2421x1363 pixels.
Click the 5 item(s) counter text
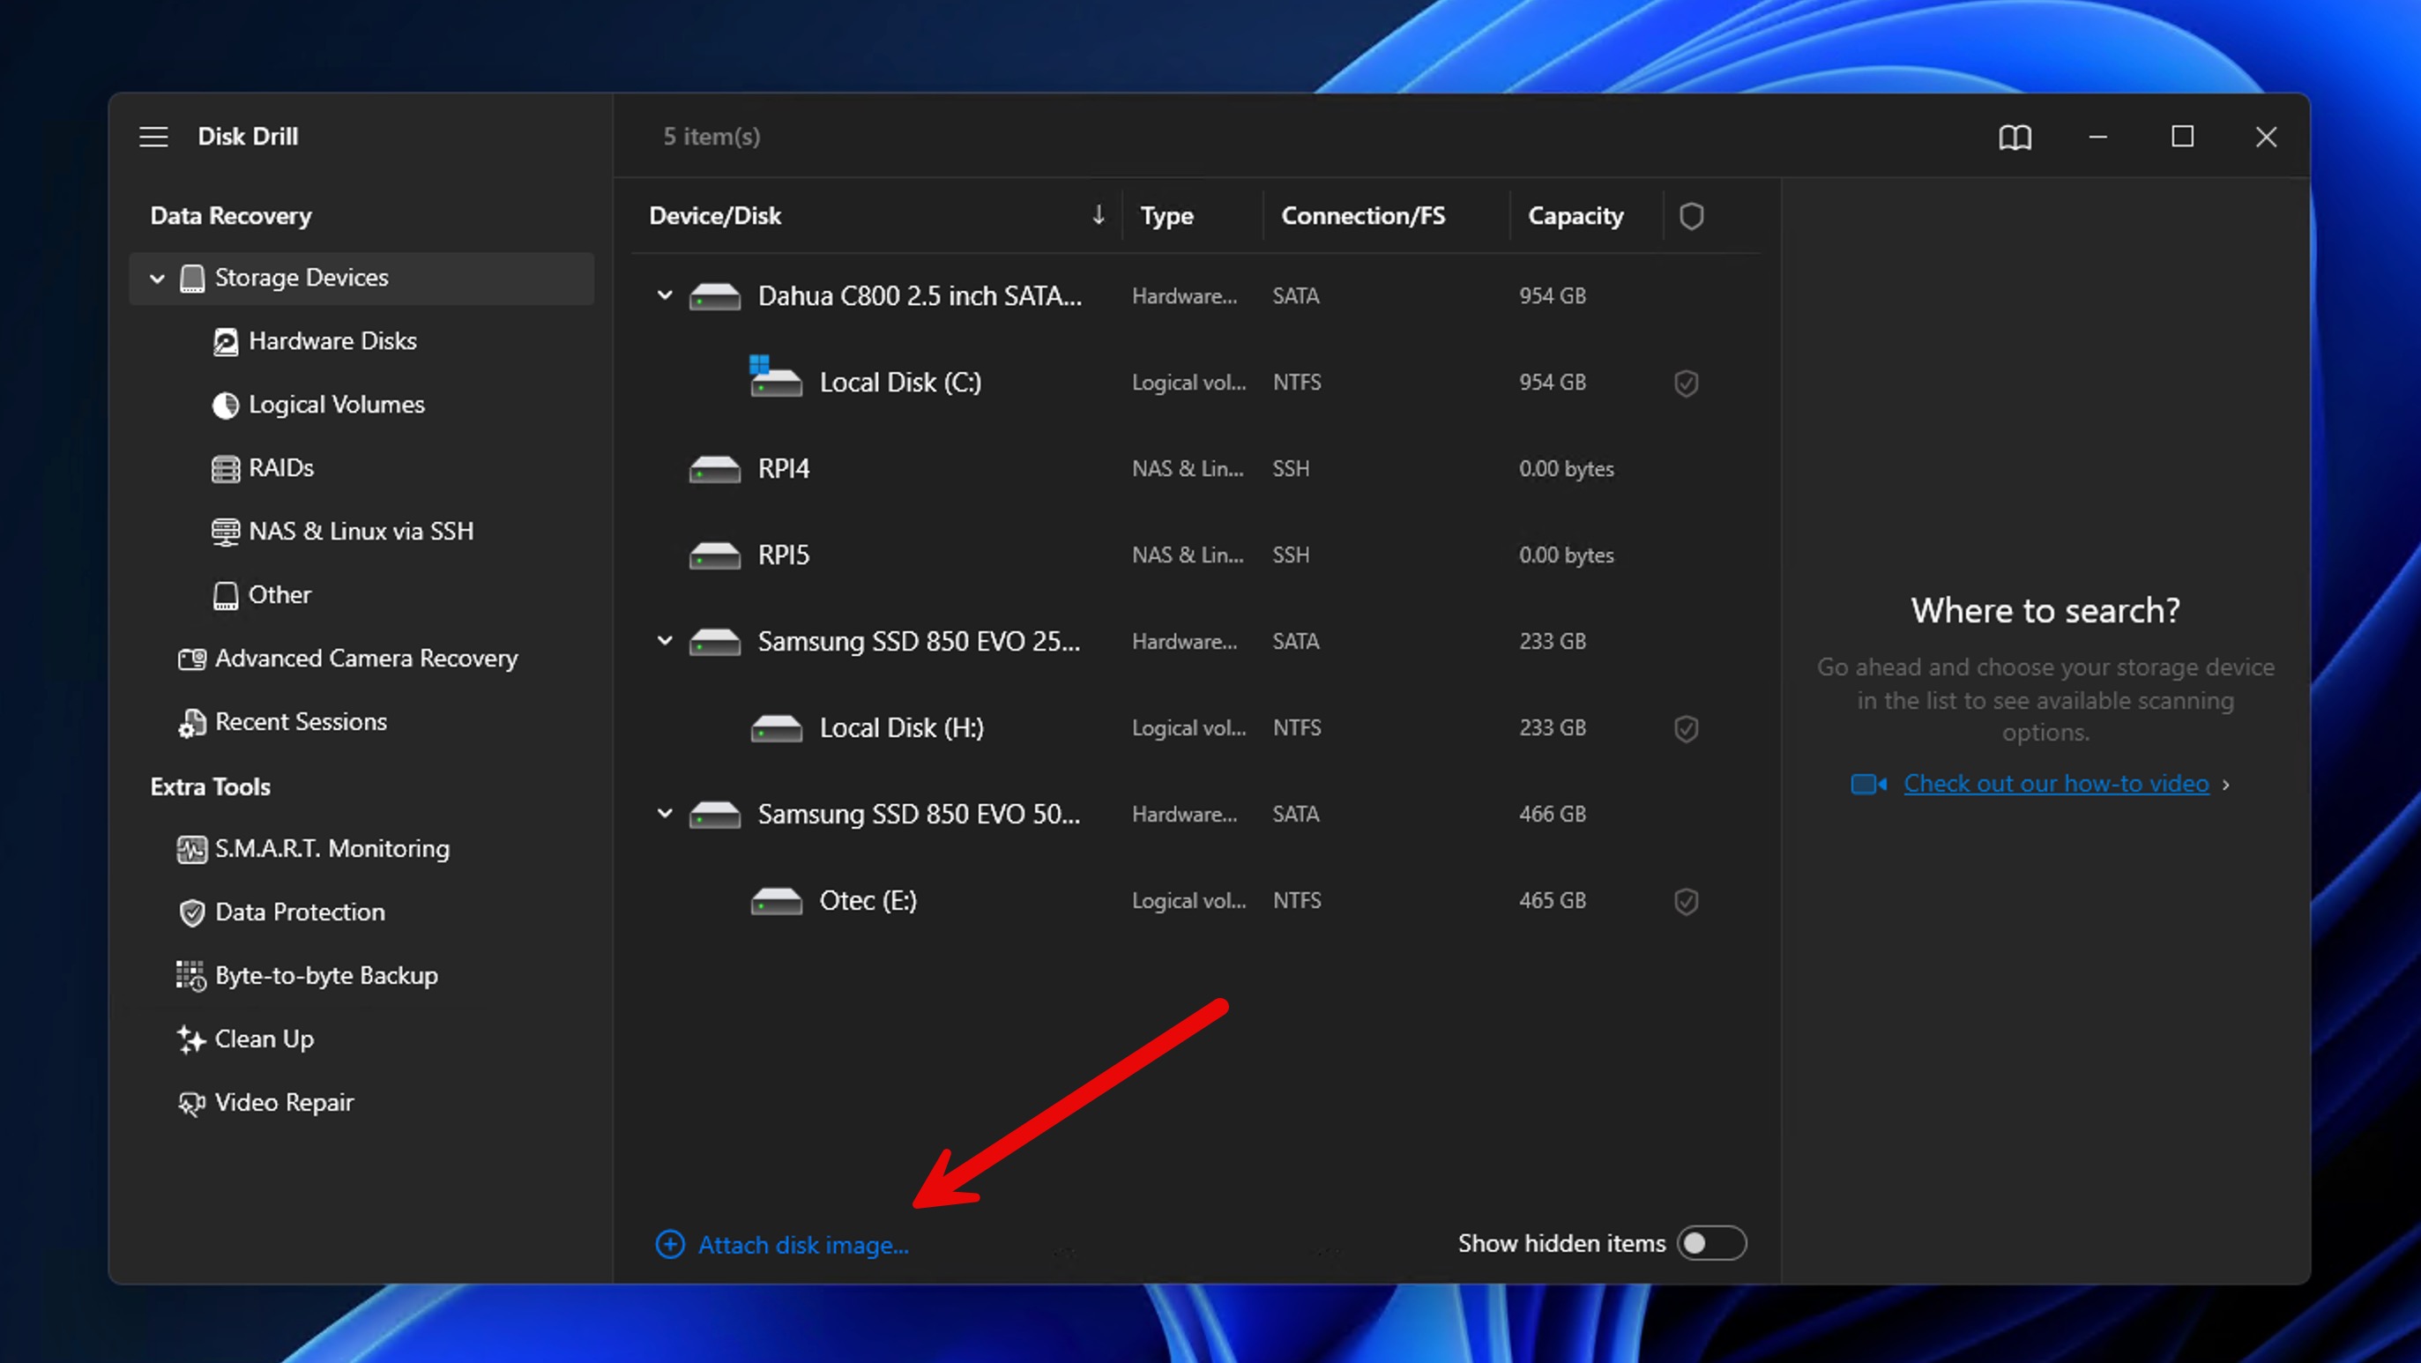(x=711, y=138)
